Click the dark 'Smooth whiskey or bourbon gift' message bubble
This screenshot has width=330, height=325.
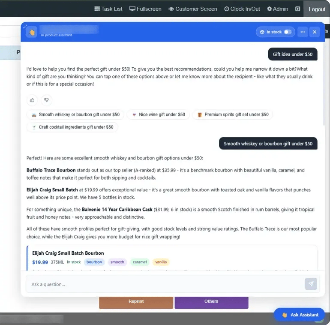coord(268,144)
